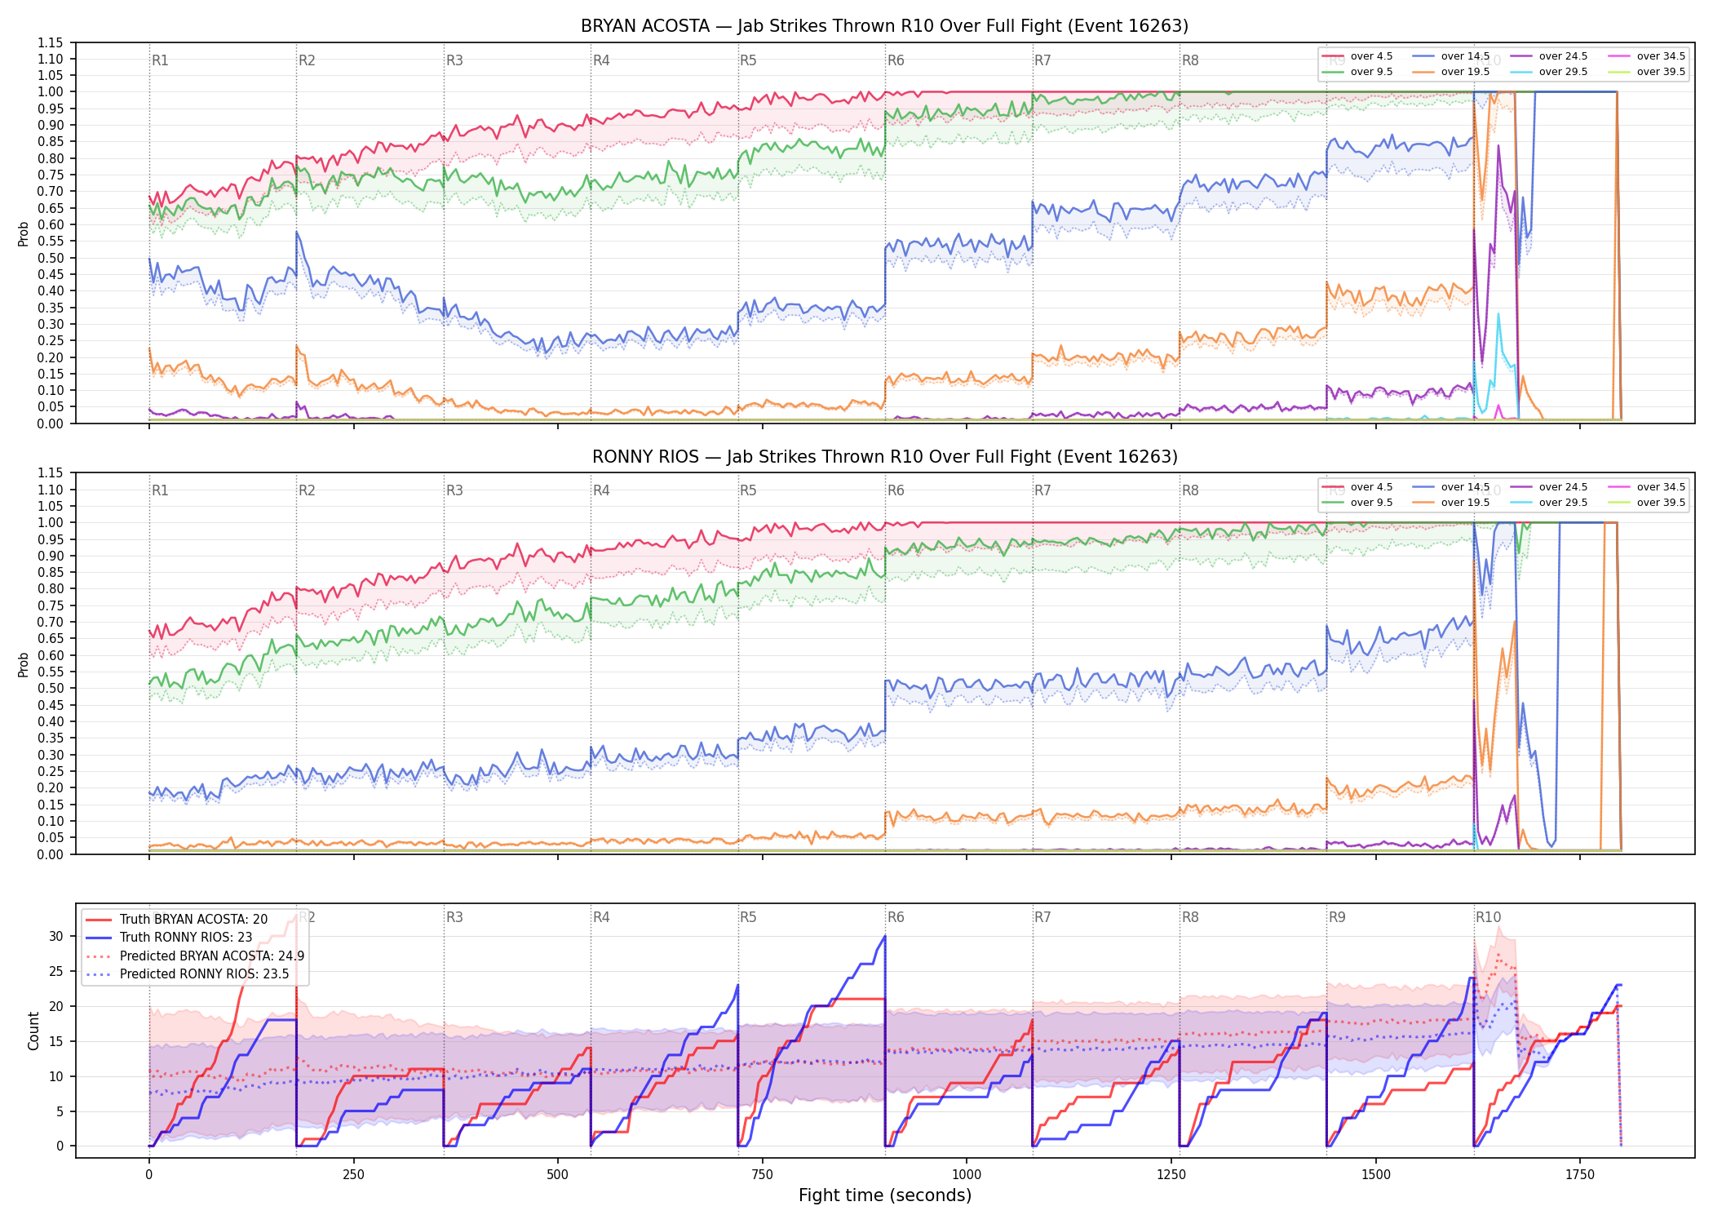
Task: Click the 'Count' y-axis label
Action: point(33,1031)
